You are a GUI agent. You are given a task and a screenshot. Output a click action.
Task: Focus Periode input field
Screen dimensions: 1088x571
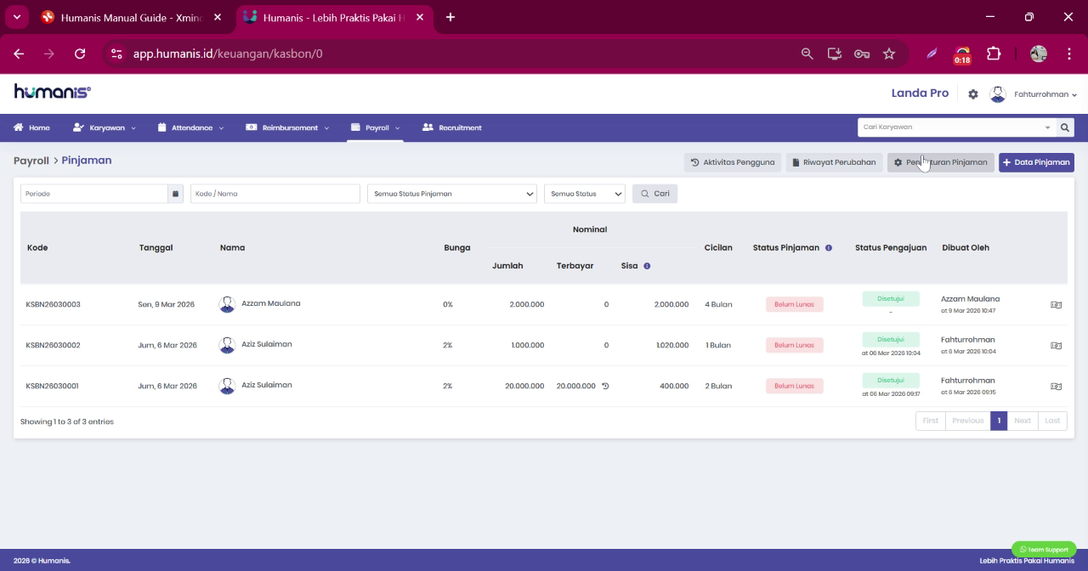coord(94,194)
